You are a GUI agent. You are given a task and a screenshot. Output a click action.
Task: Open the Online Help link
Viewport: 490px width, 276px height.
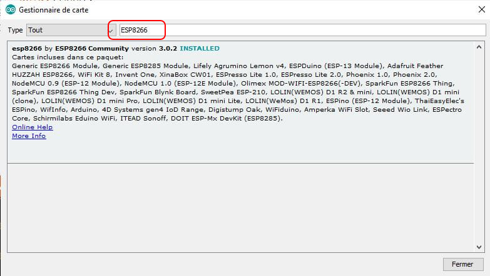[32, 127]
